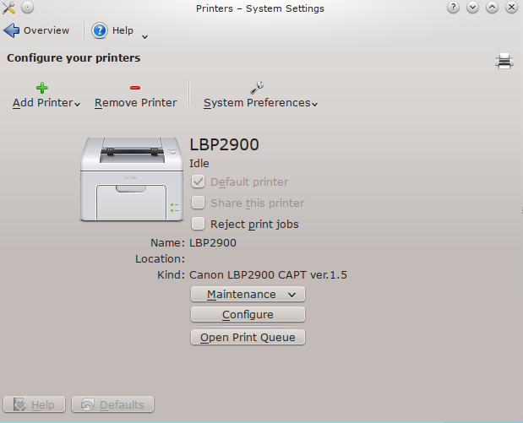Click the Configure button
Viewport: 523px width, 423px height.
[248, 315]
